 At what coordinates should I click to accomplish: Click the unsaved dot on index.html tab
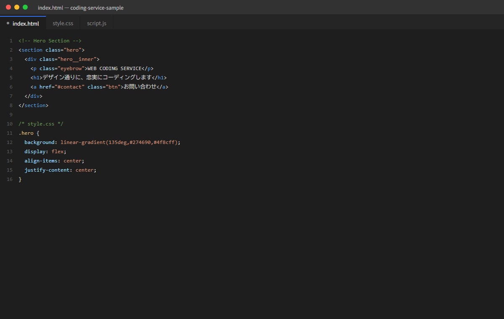8,23
